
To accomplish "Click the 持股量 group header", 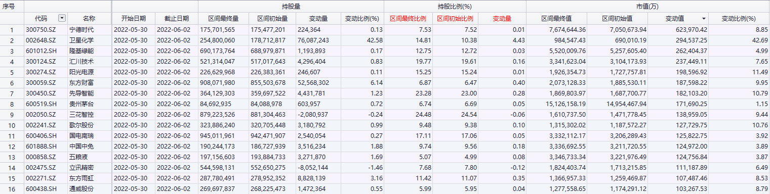I will 291,7.
